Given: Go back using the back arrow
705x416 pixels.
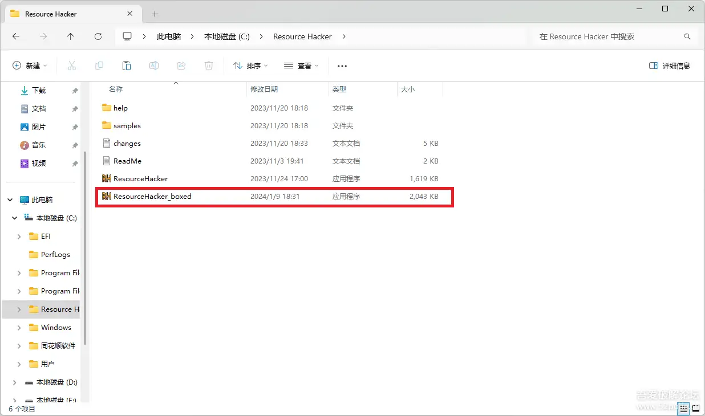Looking at the screenshot, I should pyautogui.click(x=16, y=36).
